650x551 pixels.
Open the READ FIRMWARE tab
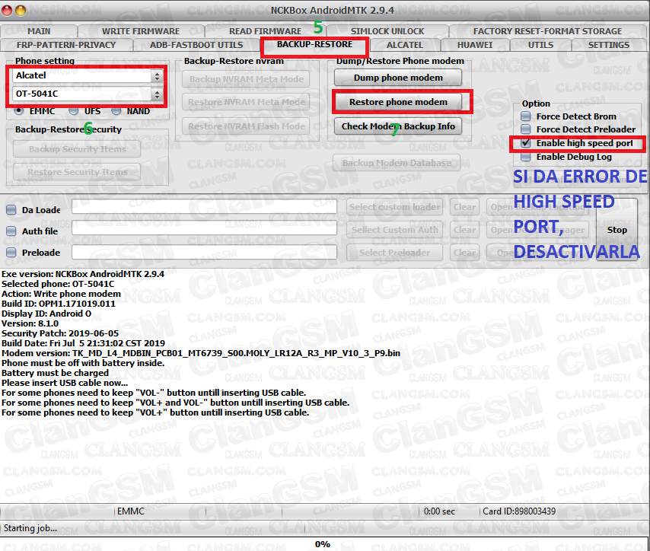[266, 31]
